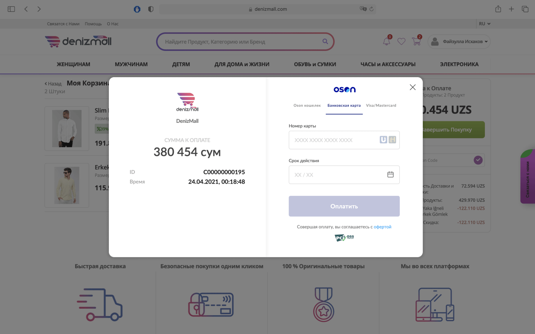
Task: Switch to the Банковская карта tab
Action: coord(344,106)
